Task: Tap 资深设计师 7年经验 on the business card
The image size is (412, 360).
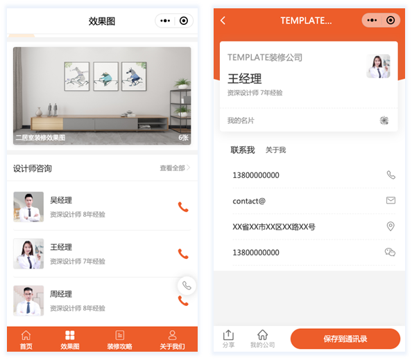Action: [x=255, y=93]
